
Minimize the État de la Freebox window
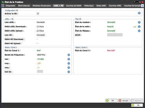(x=137, y=2)
